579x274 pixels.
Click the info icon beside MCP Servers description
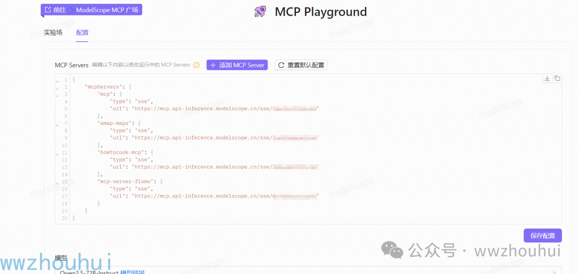(x=196, y=65)
